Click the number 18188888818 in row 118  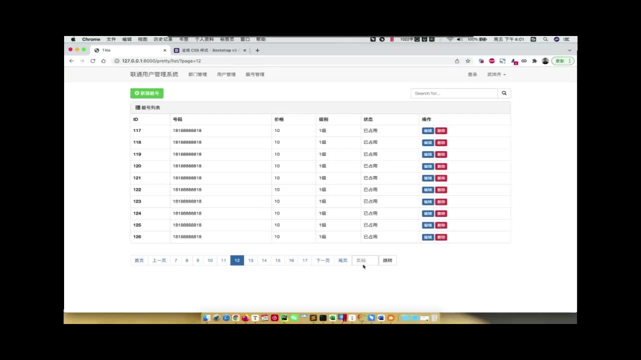pos(187,142)
